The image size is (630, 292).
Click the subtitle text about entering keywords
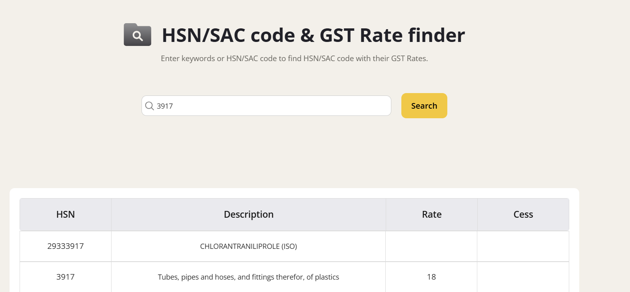coord(294,58)
